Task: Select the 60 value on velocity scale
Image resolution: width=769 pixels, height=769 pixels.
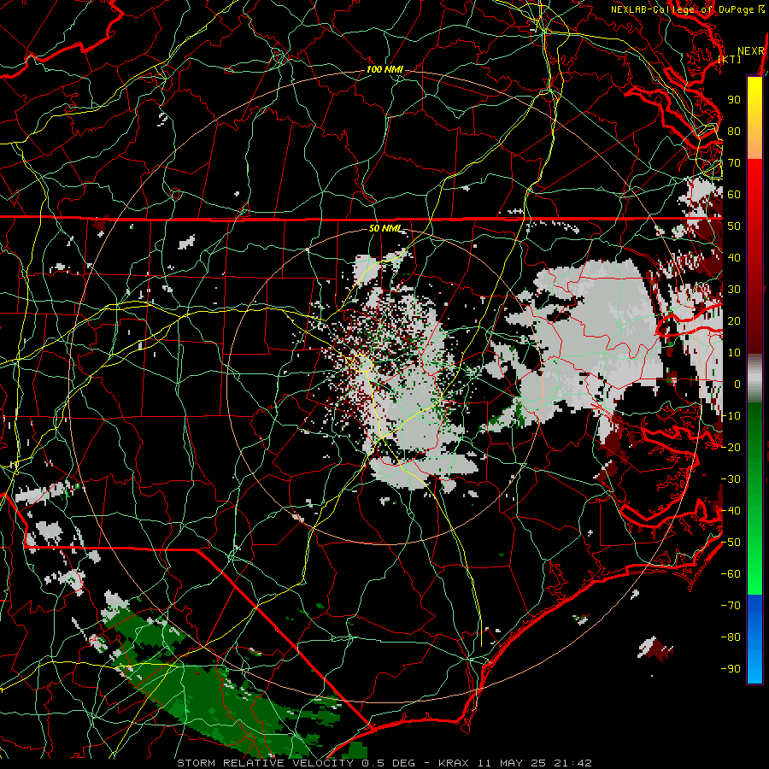Action: coord(734,195)
